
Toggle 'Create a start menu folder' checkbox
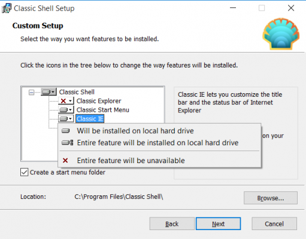tap(24, 172)
